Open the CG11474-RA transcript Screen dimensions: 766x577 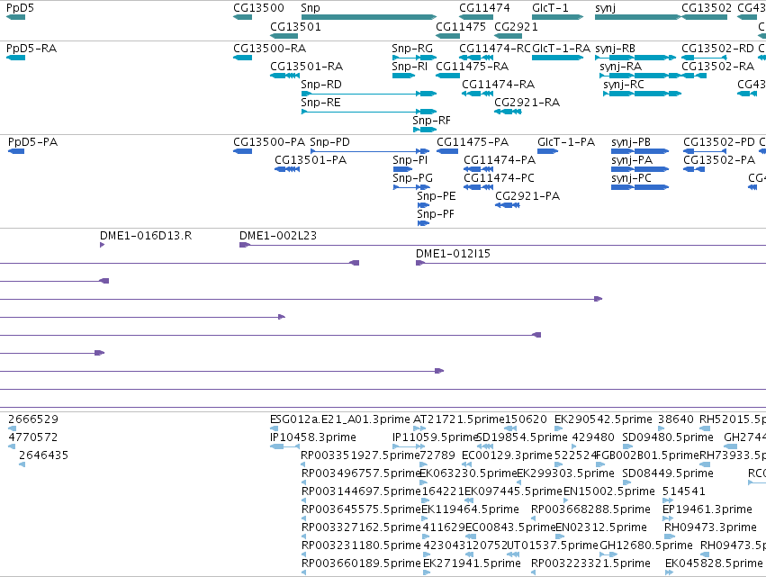click(x=478, y=94)
